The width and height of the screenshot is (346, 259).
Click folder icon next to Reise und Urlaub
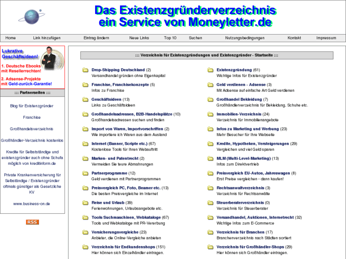point(85,203)
